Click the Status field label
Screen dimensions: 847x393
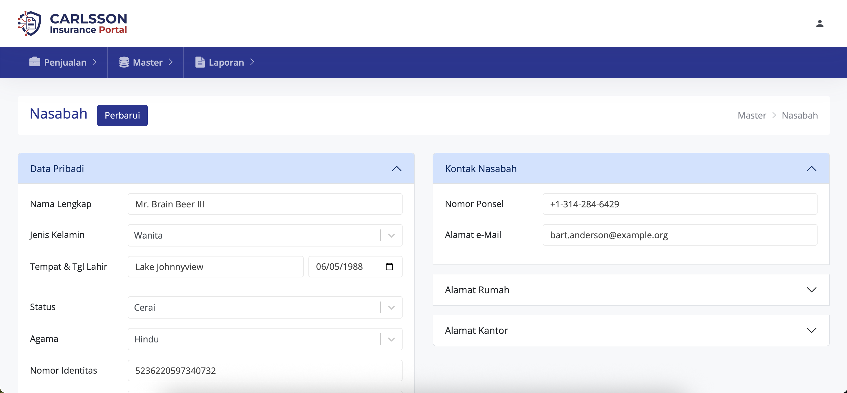43,307
